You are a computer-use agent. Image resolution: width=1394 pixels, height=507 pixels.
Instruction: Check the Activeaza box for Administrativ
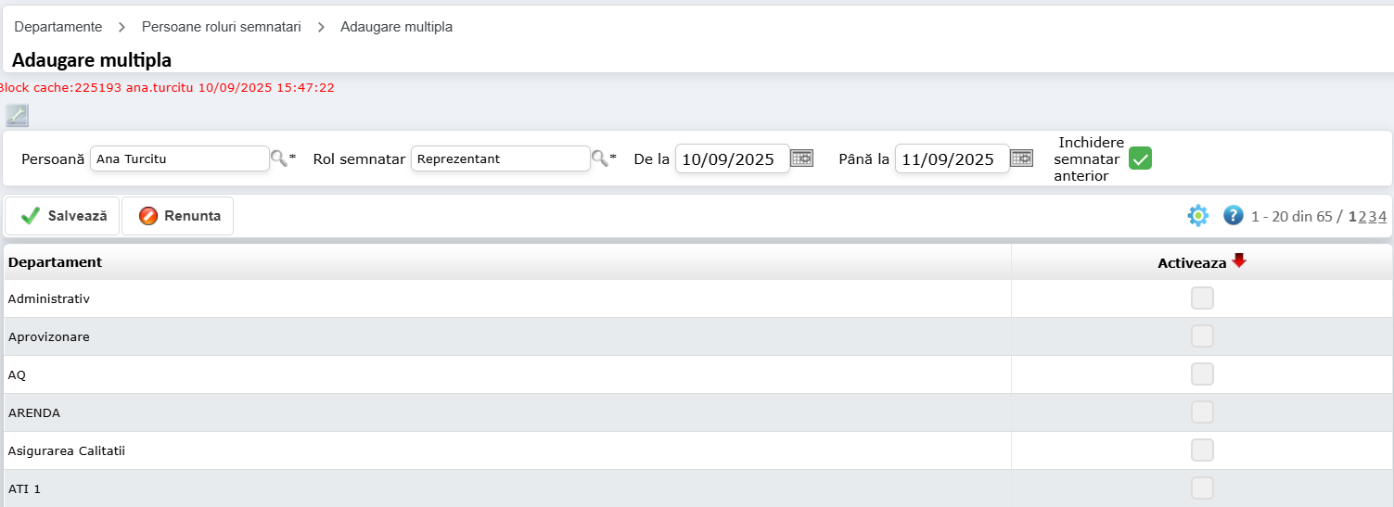point(1202,298)
